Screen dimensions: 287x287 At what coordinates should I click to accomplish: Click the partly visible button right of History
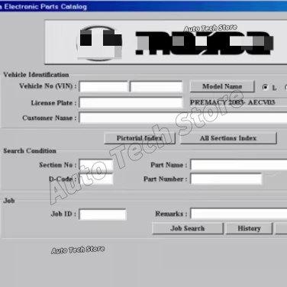pyautogui.click(x=281, y=228)
